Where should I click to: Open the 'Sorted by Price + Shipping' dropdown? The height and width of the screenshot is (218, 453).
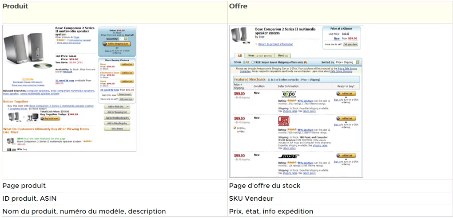[x=347, y=62]
